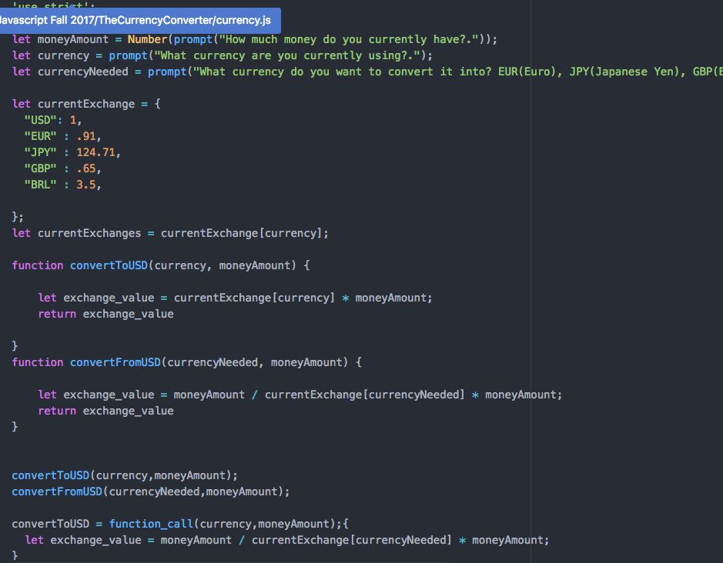Click the 124.71 value for JPY
This screenshot has height=563, width=723.
tap(99, 152)
